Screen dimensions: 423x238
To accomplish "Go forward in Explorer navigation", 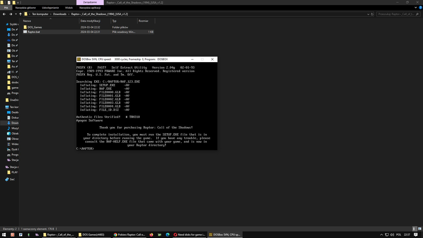I will point(11,14).
